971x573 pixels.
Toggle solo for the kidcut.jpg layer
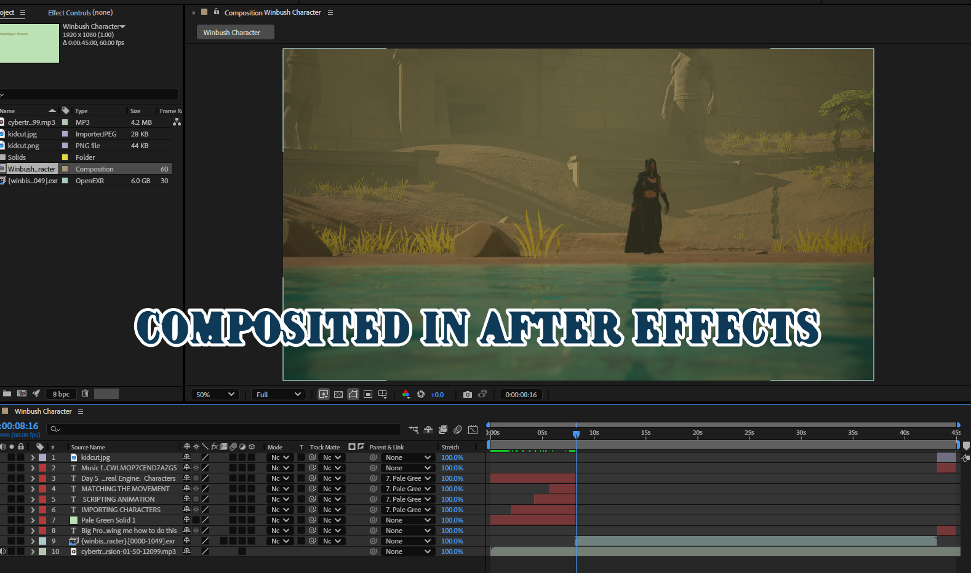[12, 457]
